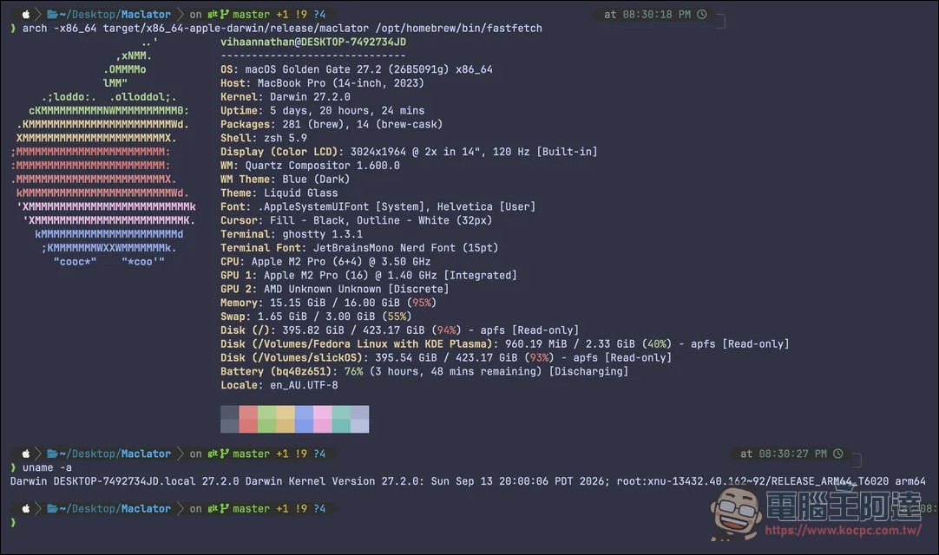
Task: Click the 'Theme: Liquid Glass' line
Action: [279, 193]
